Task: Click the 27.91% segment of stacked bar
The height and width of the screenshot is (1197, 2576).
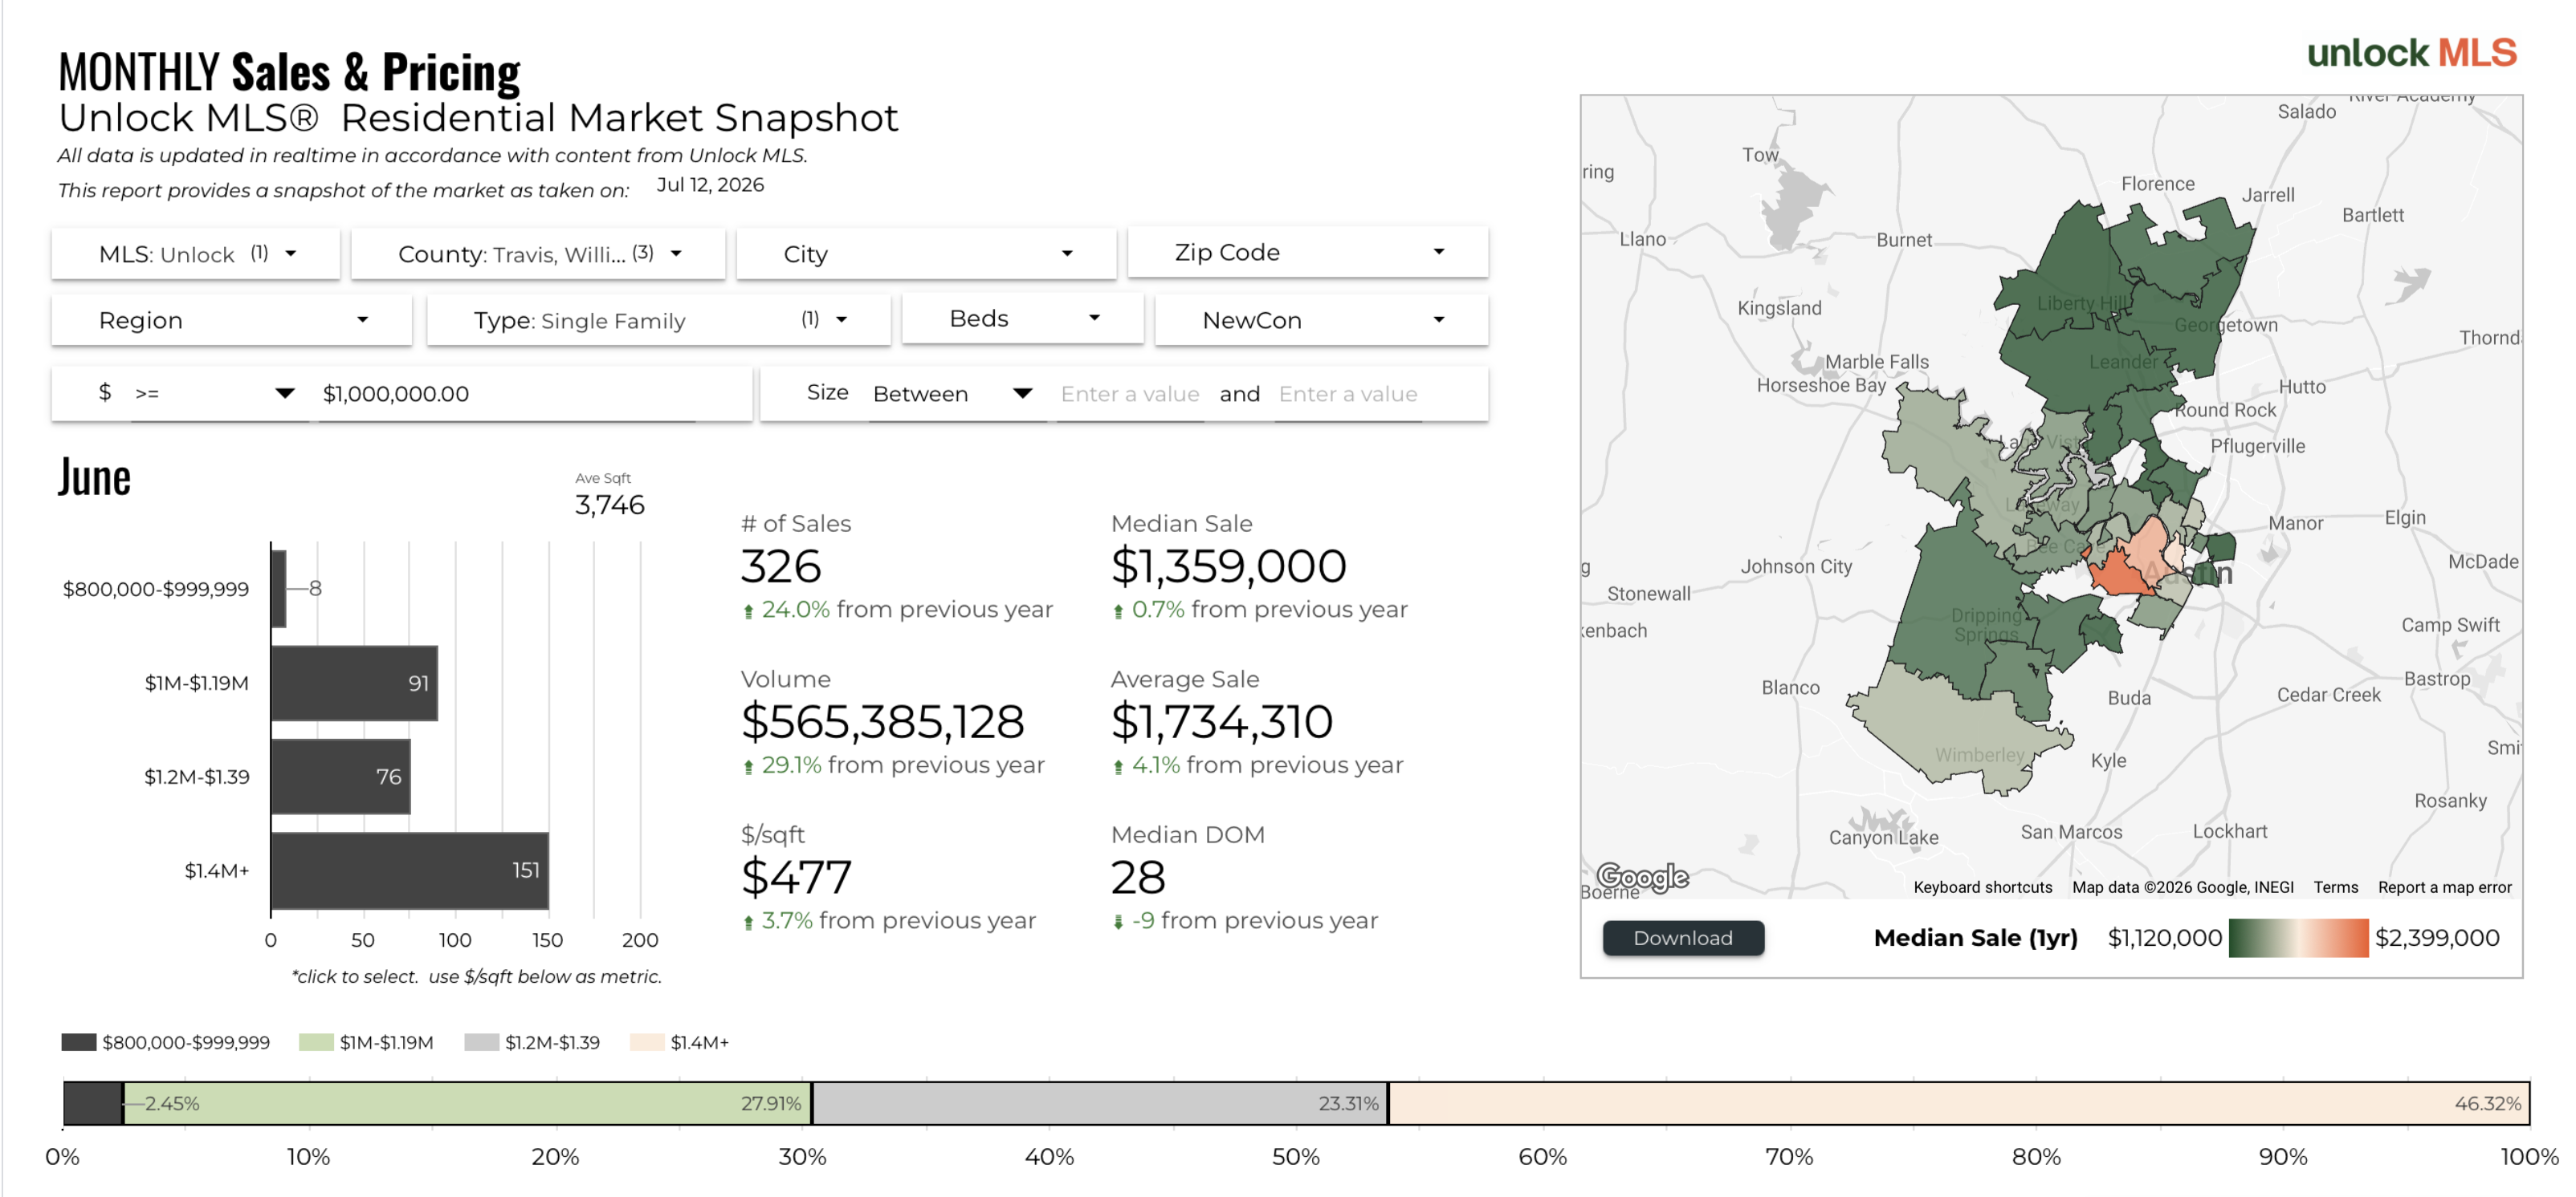Action: tap(467, 1103)
